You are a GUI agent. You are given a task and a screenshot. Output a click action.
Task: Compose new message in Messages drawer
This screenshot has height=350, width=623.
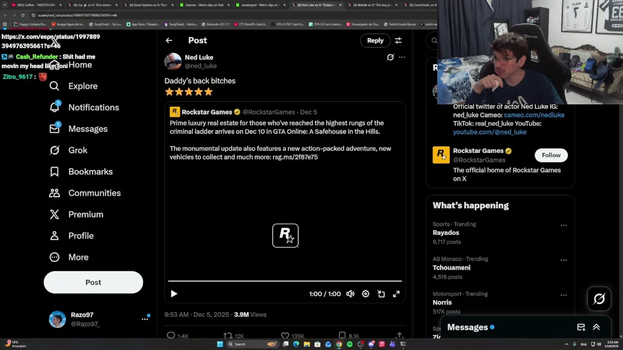tap(581, 327)
